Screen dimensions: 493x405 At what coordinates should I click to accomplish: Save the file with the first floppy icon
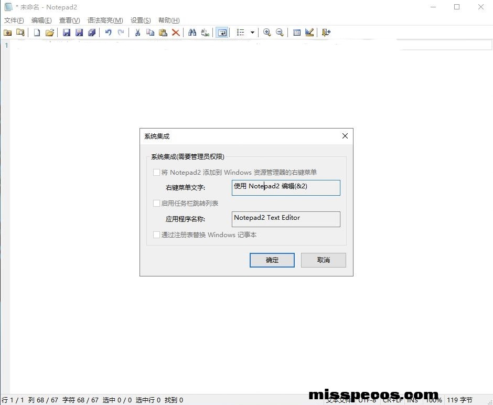pos(66,33)
